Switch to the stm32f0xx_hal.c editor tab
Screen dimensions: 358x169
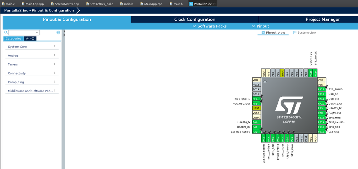[100, 4]
